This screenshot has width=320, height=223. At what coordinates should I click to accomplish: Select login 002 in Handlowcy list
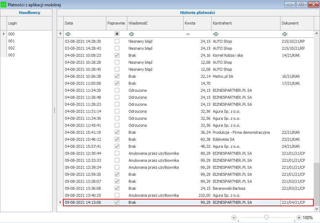12,48
